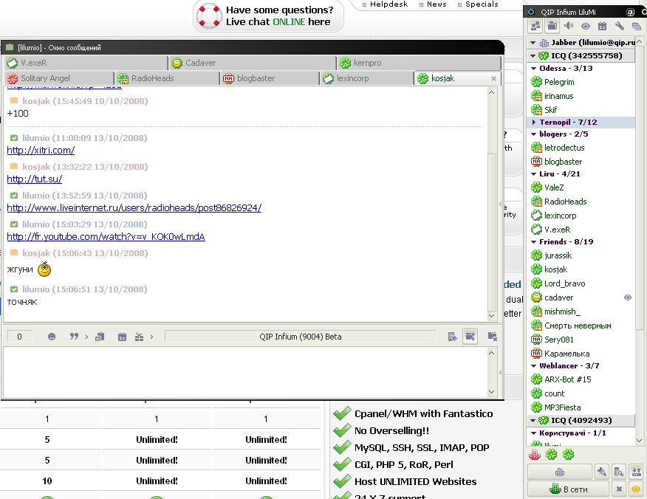Expand the Ternopil contact group
Image resolution: width=647 pixels, height=499 pixels.
click(x=533, y=122)
